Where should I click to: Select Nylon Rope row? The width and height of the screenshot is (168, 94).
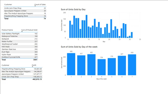click(20, 55)
